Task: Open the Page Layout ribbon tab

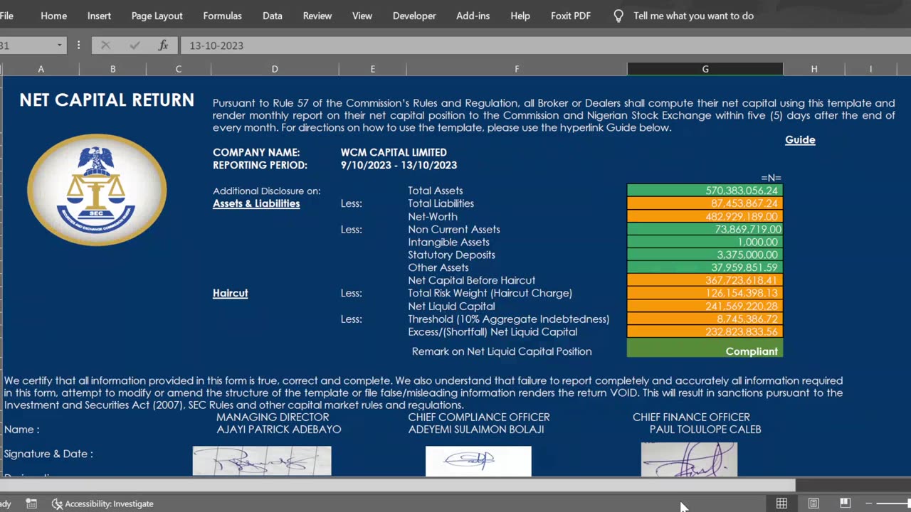Action: (x=157, y=16)
